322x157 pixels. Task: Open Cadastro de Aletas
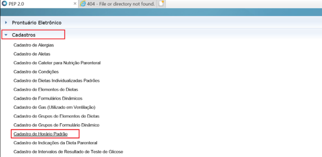click(32, 54)
